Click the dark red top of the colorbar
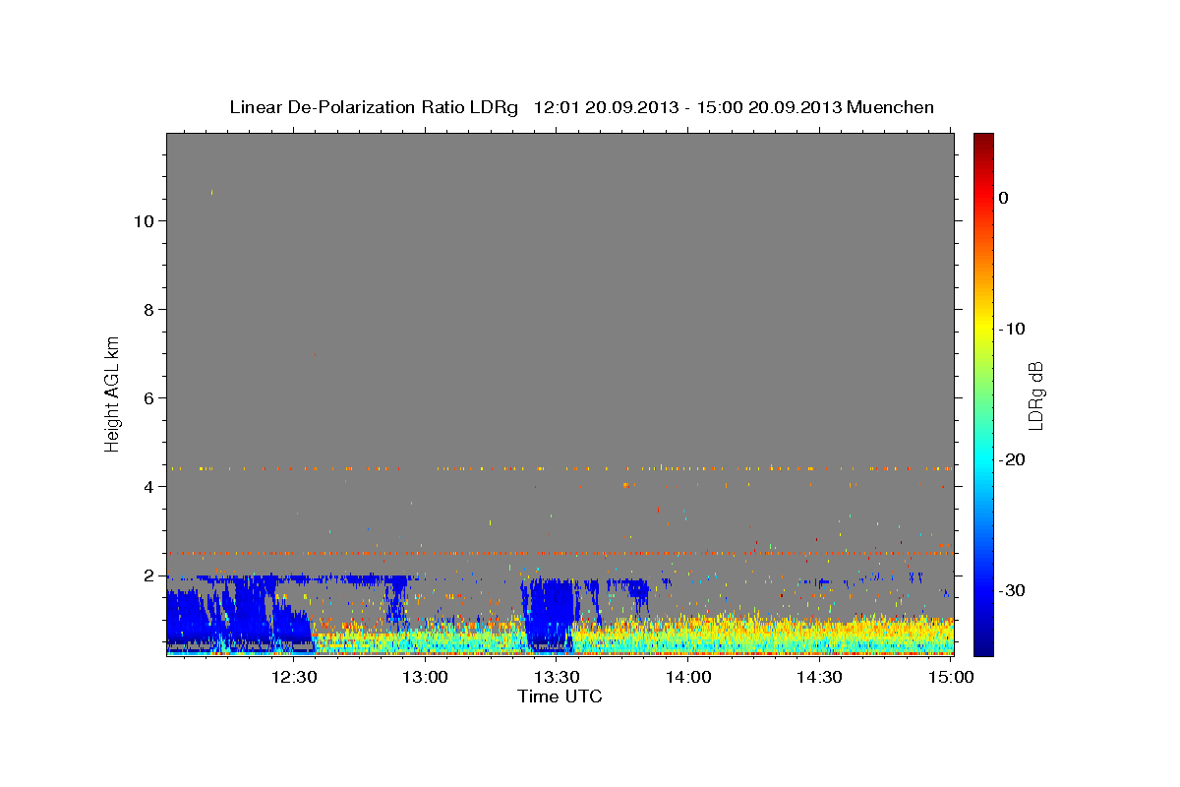 (983, 143)
